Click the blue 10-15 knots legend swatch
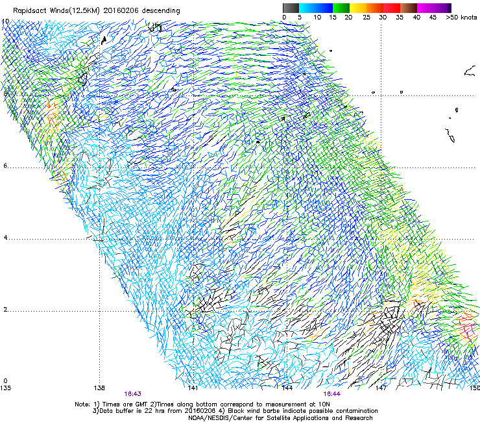 click(324, 8)
